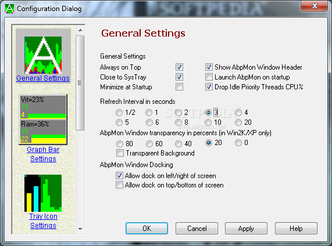332x246 pixels.
Task: Toggle Drop Idle Priority Threads CPU% checkbox
Action: 209,87
